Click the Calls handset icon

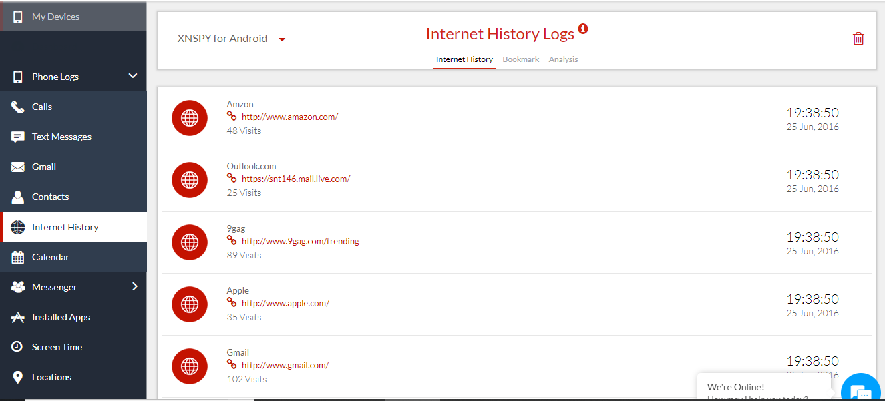pyautogui.click(x=18, y=107)
